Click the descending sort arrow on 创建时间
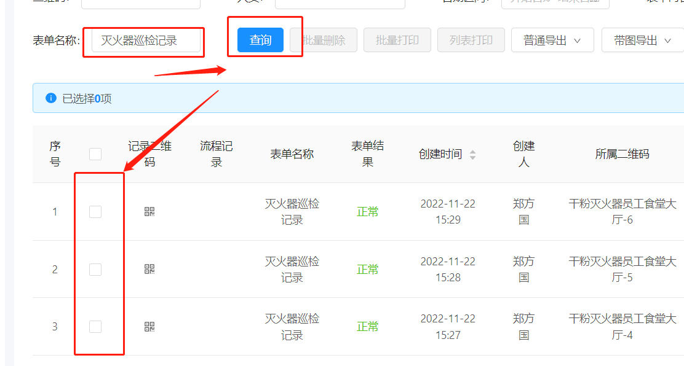This screenshot has width=684, height=366. click(x=472, y=157)
